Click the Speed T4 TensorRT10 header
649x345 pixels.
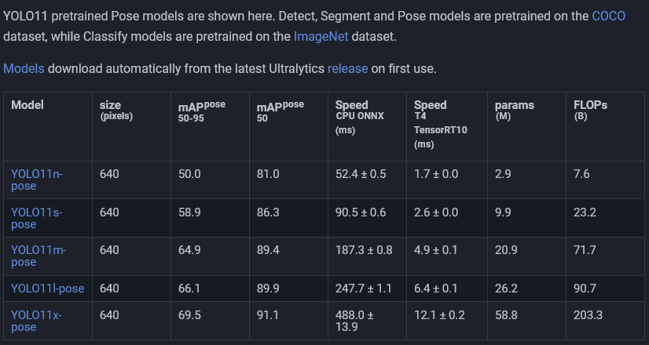click(x=440, y=125)
